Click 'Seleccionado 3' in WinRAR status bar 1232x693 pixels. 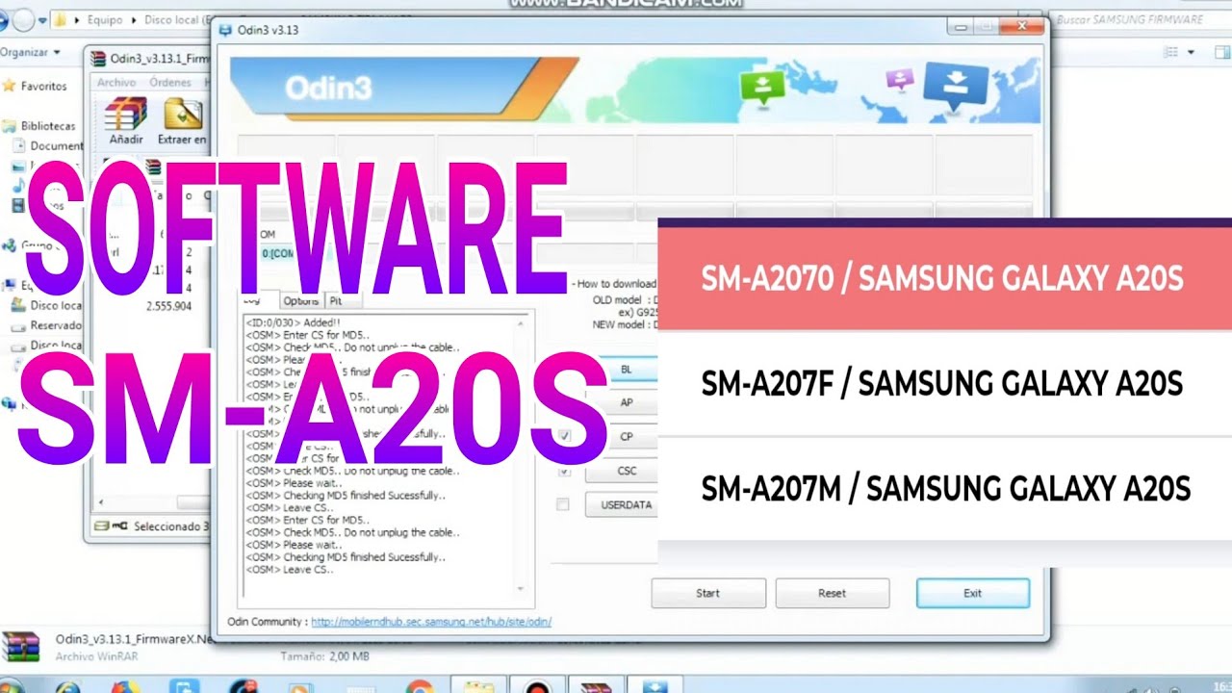pyautogui.click(x=169, y=526)
